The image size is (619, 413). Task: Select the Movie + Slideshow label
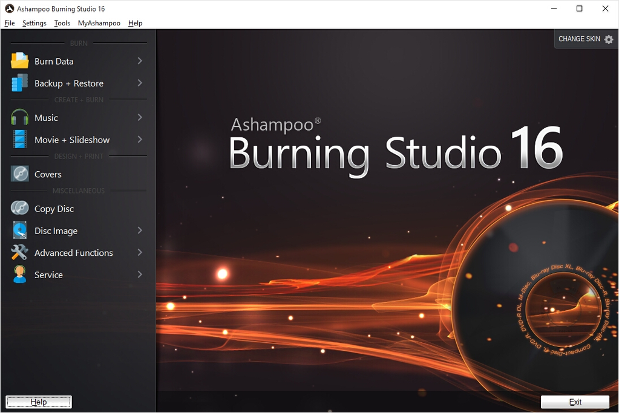(72, 140)
